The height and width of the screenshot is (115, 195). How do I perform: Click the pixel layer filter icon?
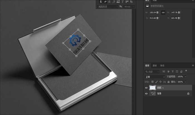pyautogui.click(x=164, y=72)
